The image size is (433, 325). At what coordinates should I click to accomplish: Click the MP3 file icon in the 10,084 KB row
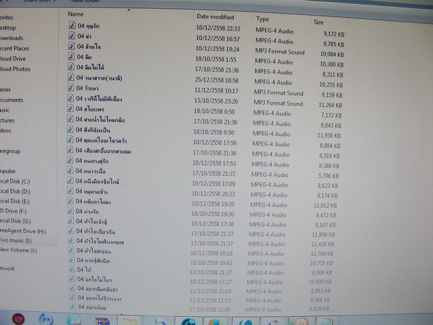pyautogui.click(x=72, y=46)
